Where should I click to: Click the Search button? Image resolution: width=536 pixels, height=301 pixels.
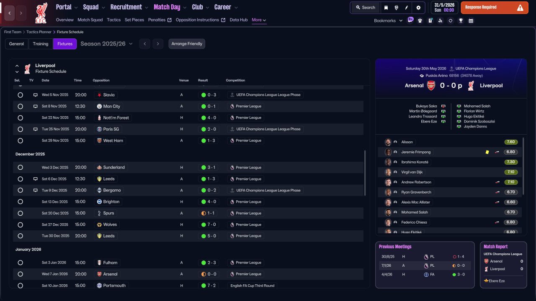pyautogui.click(x=365, y=8)
